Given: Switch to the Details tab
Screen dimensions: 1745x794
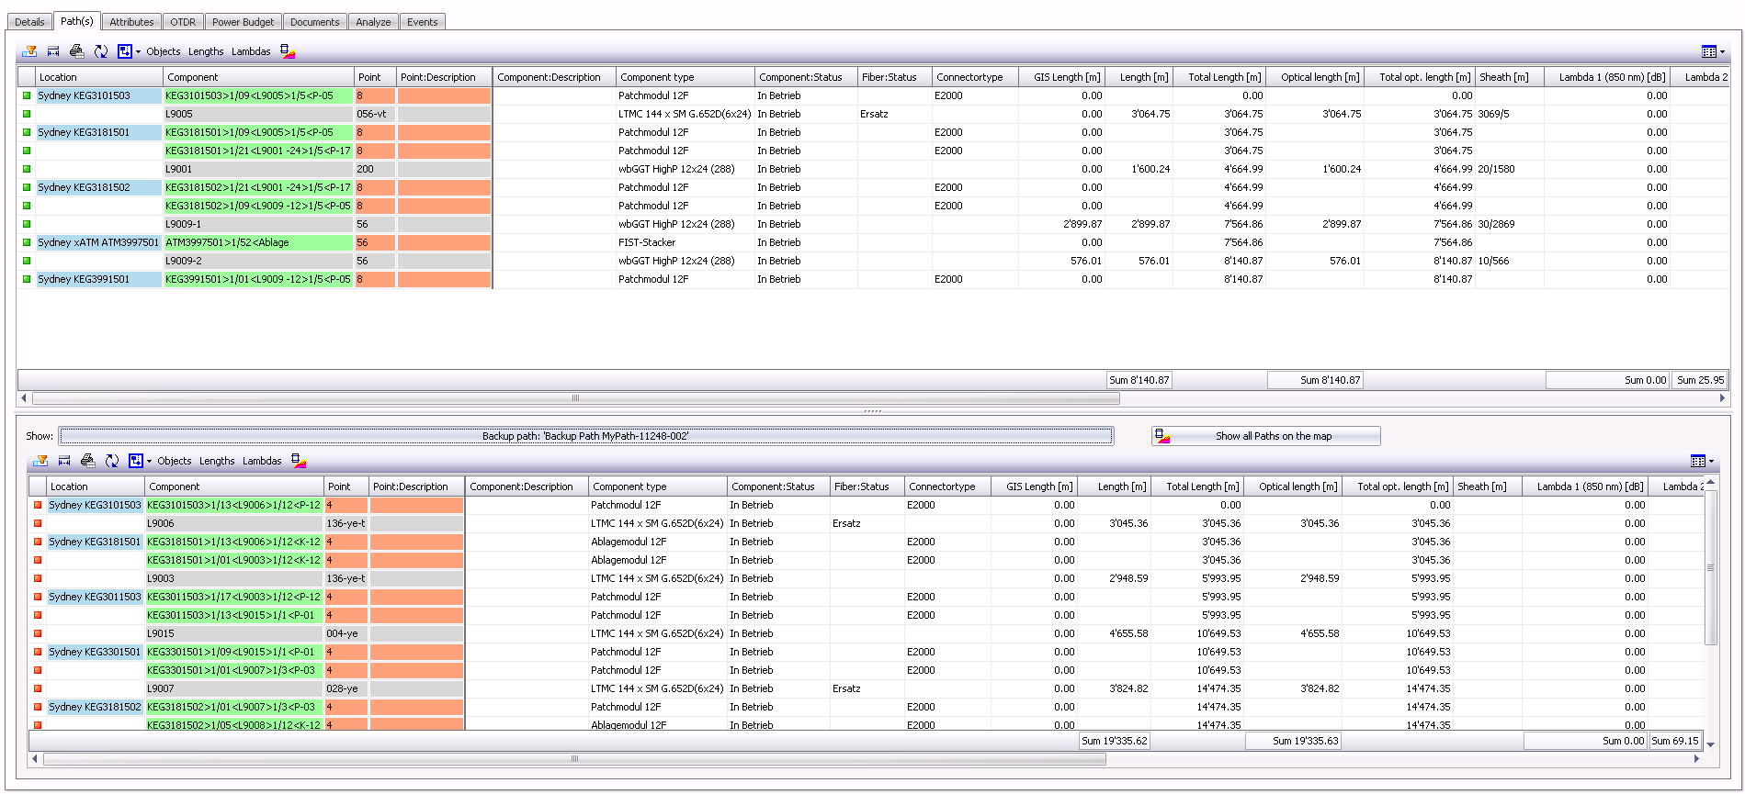Looking at the screenshot, I should pos(29,22).
